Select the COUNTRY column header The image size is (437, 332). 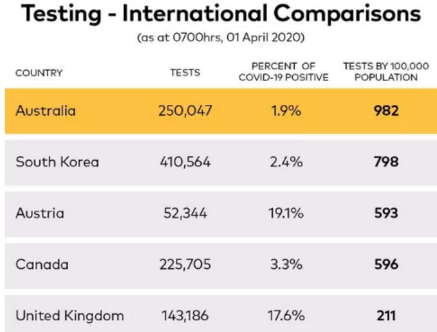pyautogui.click(x=39, y=73)
